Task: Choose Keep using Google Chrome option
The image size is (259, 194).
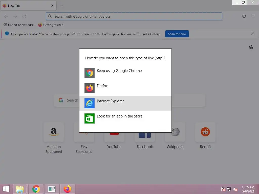Action: click(125, 73)
